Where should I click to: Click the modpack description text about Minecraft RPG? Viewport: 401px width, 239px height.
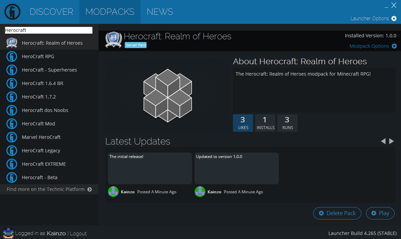(x=303, y=74)
